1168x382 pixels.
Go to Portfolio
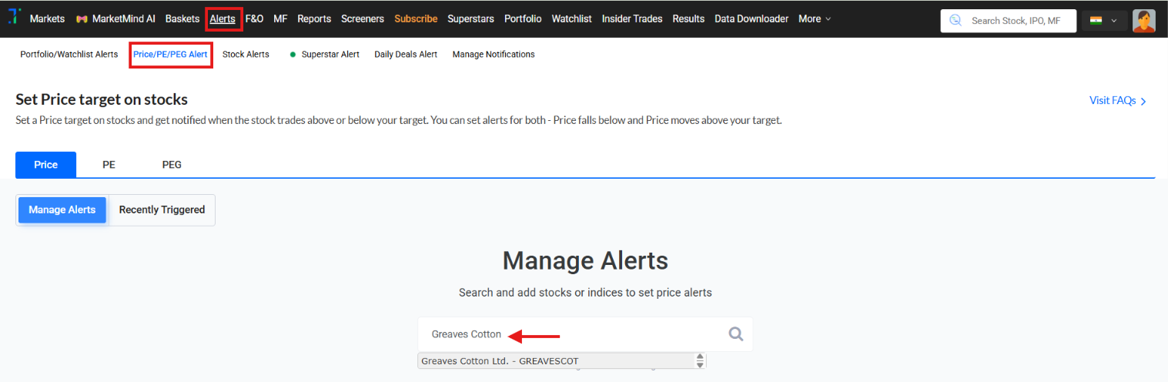(523, 19)
